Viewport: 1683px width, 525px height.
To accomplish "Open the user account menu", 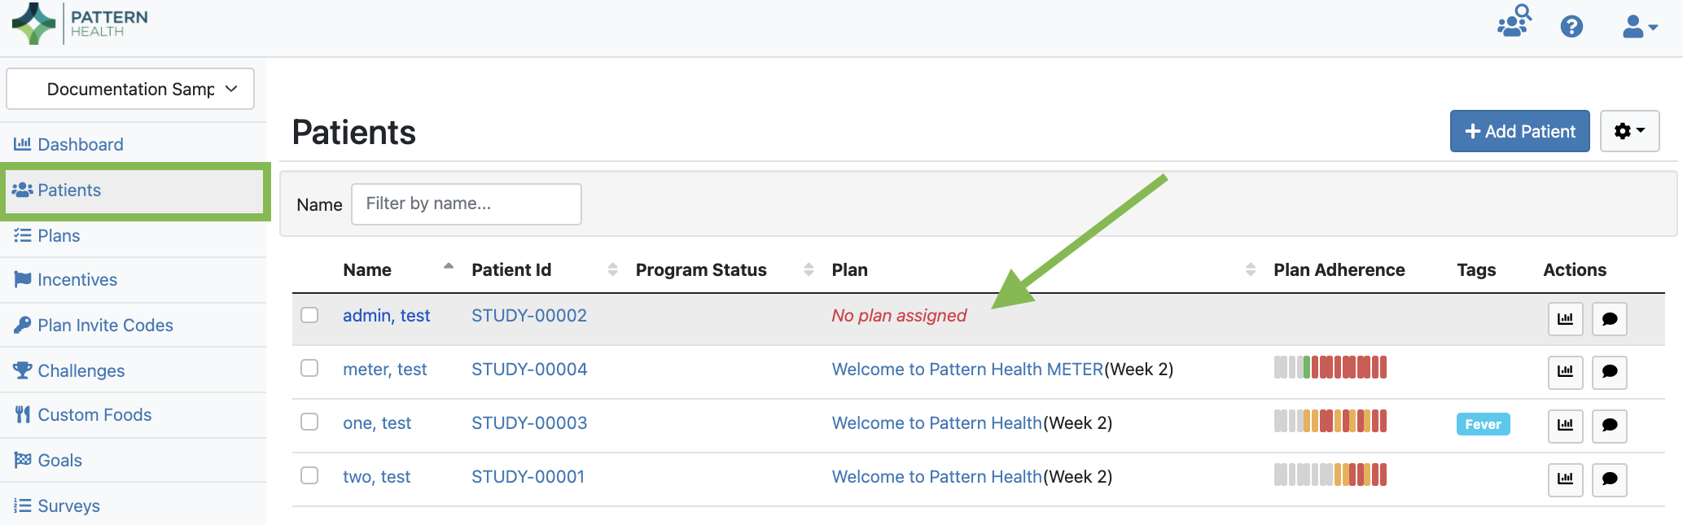I will tap(1639, 27).
